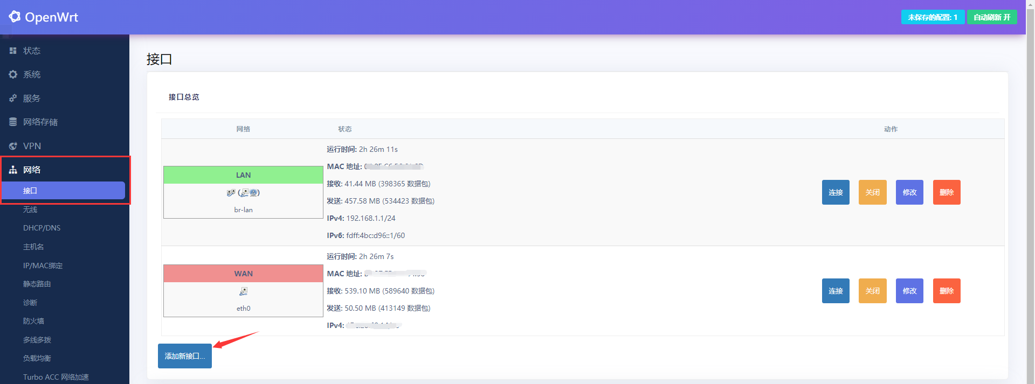Click the VPN globe icon in sidebar

(13, 146)
